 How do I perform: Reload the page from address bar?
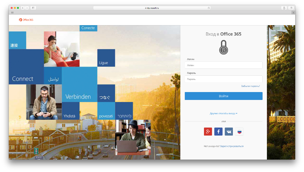(x=209, y=8)
